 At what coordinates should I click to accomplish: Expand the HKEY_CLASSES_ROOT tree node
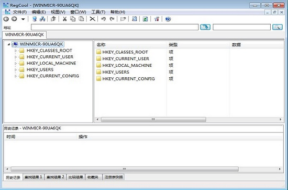point(16,51)
